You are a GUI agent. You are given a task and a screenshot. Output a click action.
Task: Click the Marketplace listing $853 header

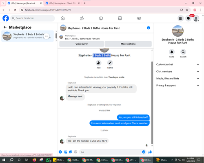pyautogui.click(x=82, y=37)
